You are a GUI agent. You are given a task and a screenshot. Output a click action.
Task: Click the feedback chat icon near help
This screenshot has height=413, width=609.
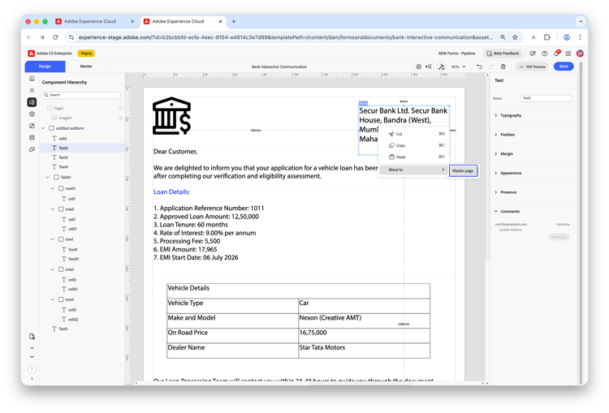point(533,54)
